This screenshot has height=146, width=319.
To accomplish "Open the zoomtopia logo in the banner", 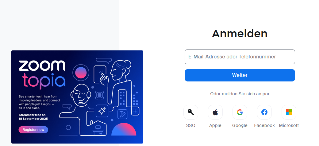I will click(42, 75).
